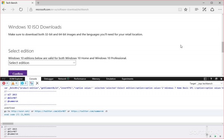Image resolution: width=224 pixels, height=139 pixels.
Task: Click the purple Confirm button
Action: [18, 73]
